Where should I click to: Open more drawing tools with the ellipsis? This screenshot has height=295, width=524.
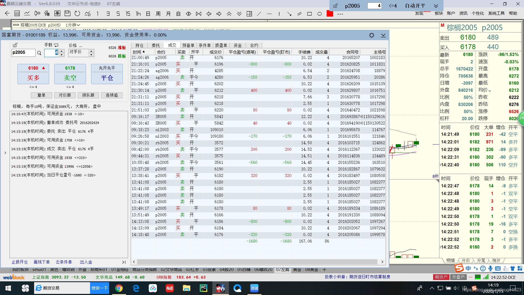(340, 14)
